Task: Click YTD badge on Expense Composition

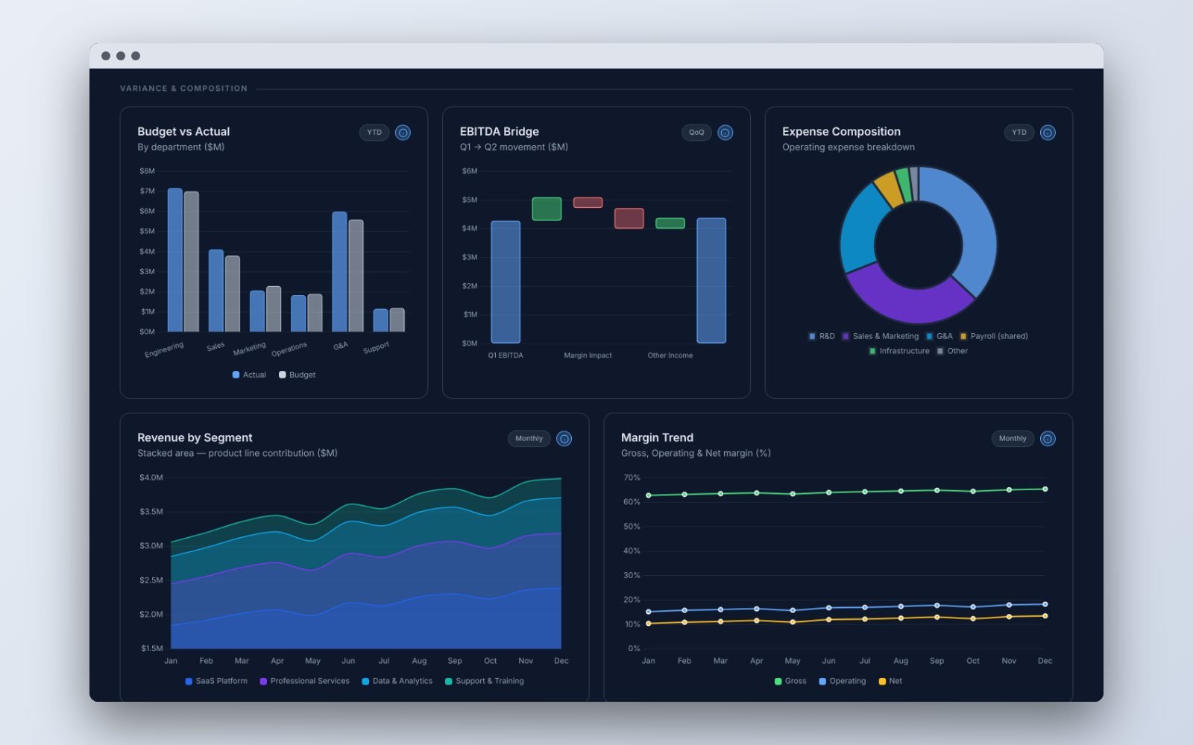Action: click(x=1019, y=133)
